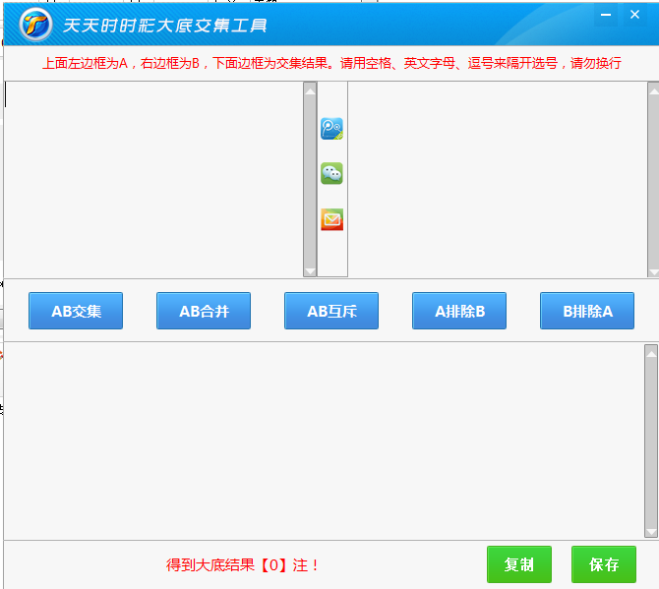Image resolution: width=659 pixels, height=589 pixels.
Task: Click the blue P icon in middle strip
Action: 331,129
